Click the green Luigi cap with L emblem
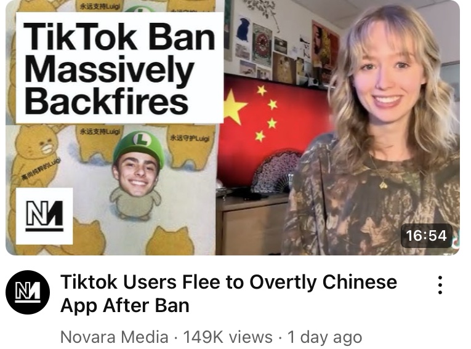 (x=139, y=147)
